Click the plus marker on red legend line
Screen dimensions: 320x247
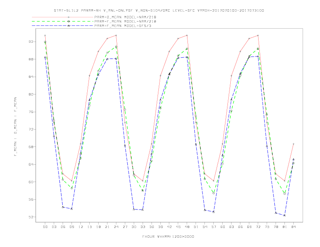point(69,17)
